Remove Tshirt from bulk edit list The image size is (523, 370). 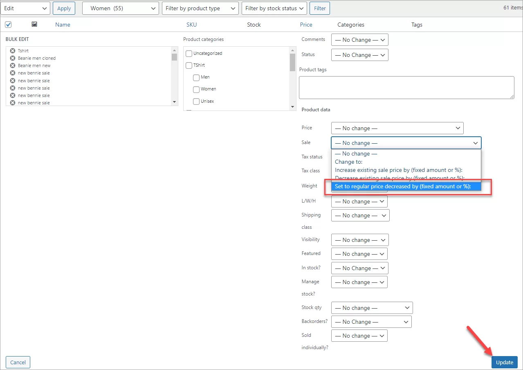pyautogui.click(x=13, y=51)
